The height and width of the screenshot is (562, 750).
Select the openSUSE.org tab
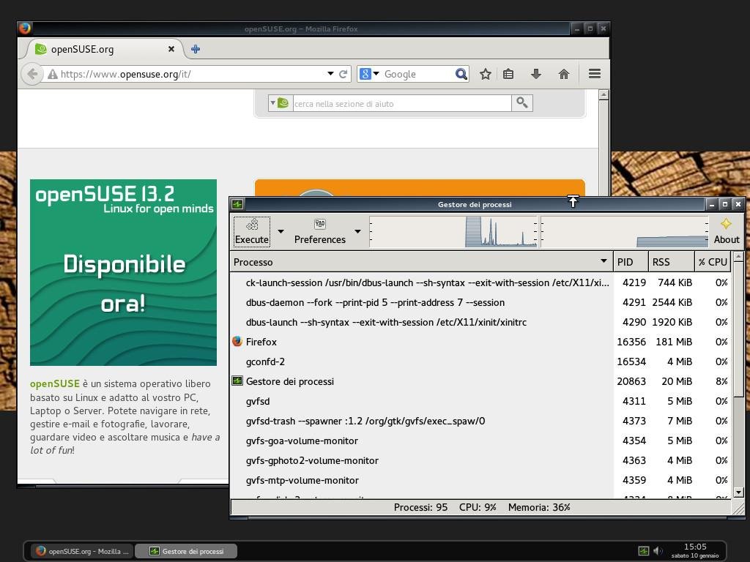[x=103, y=49]
